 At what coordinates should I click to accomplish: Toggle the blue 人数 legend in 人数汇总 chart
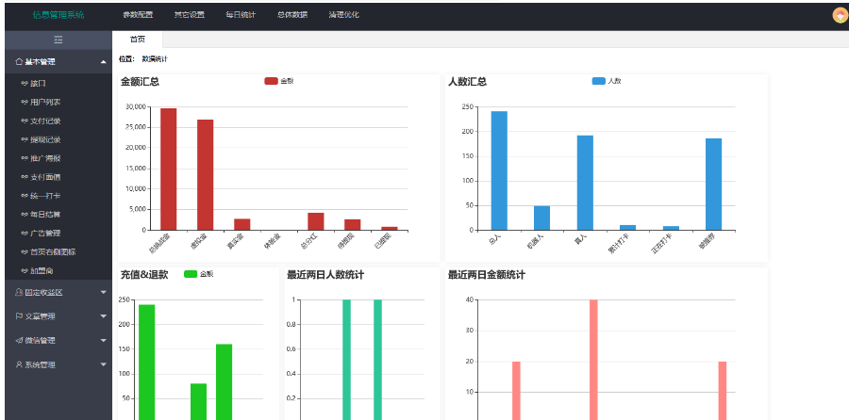coord(599,81)
